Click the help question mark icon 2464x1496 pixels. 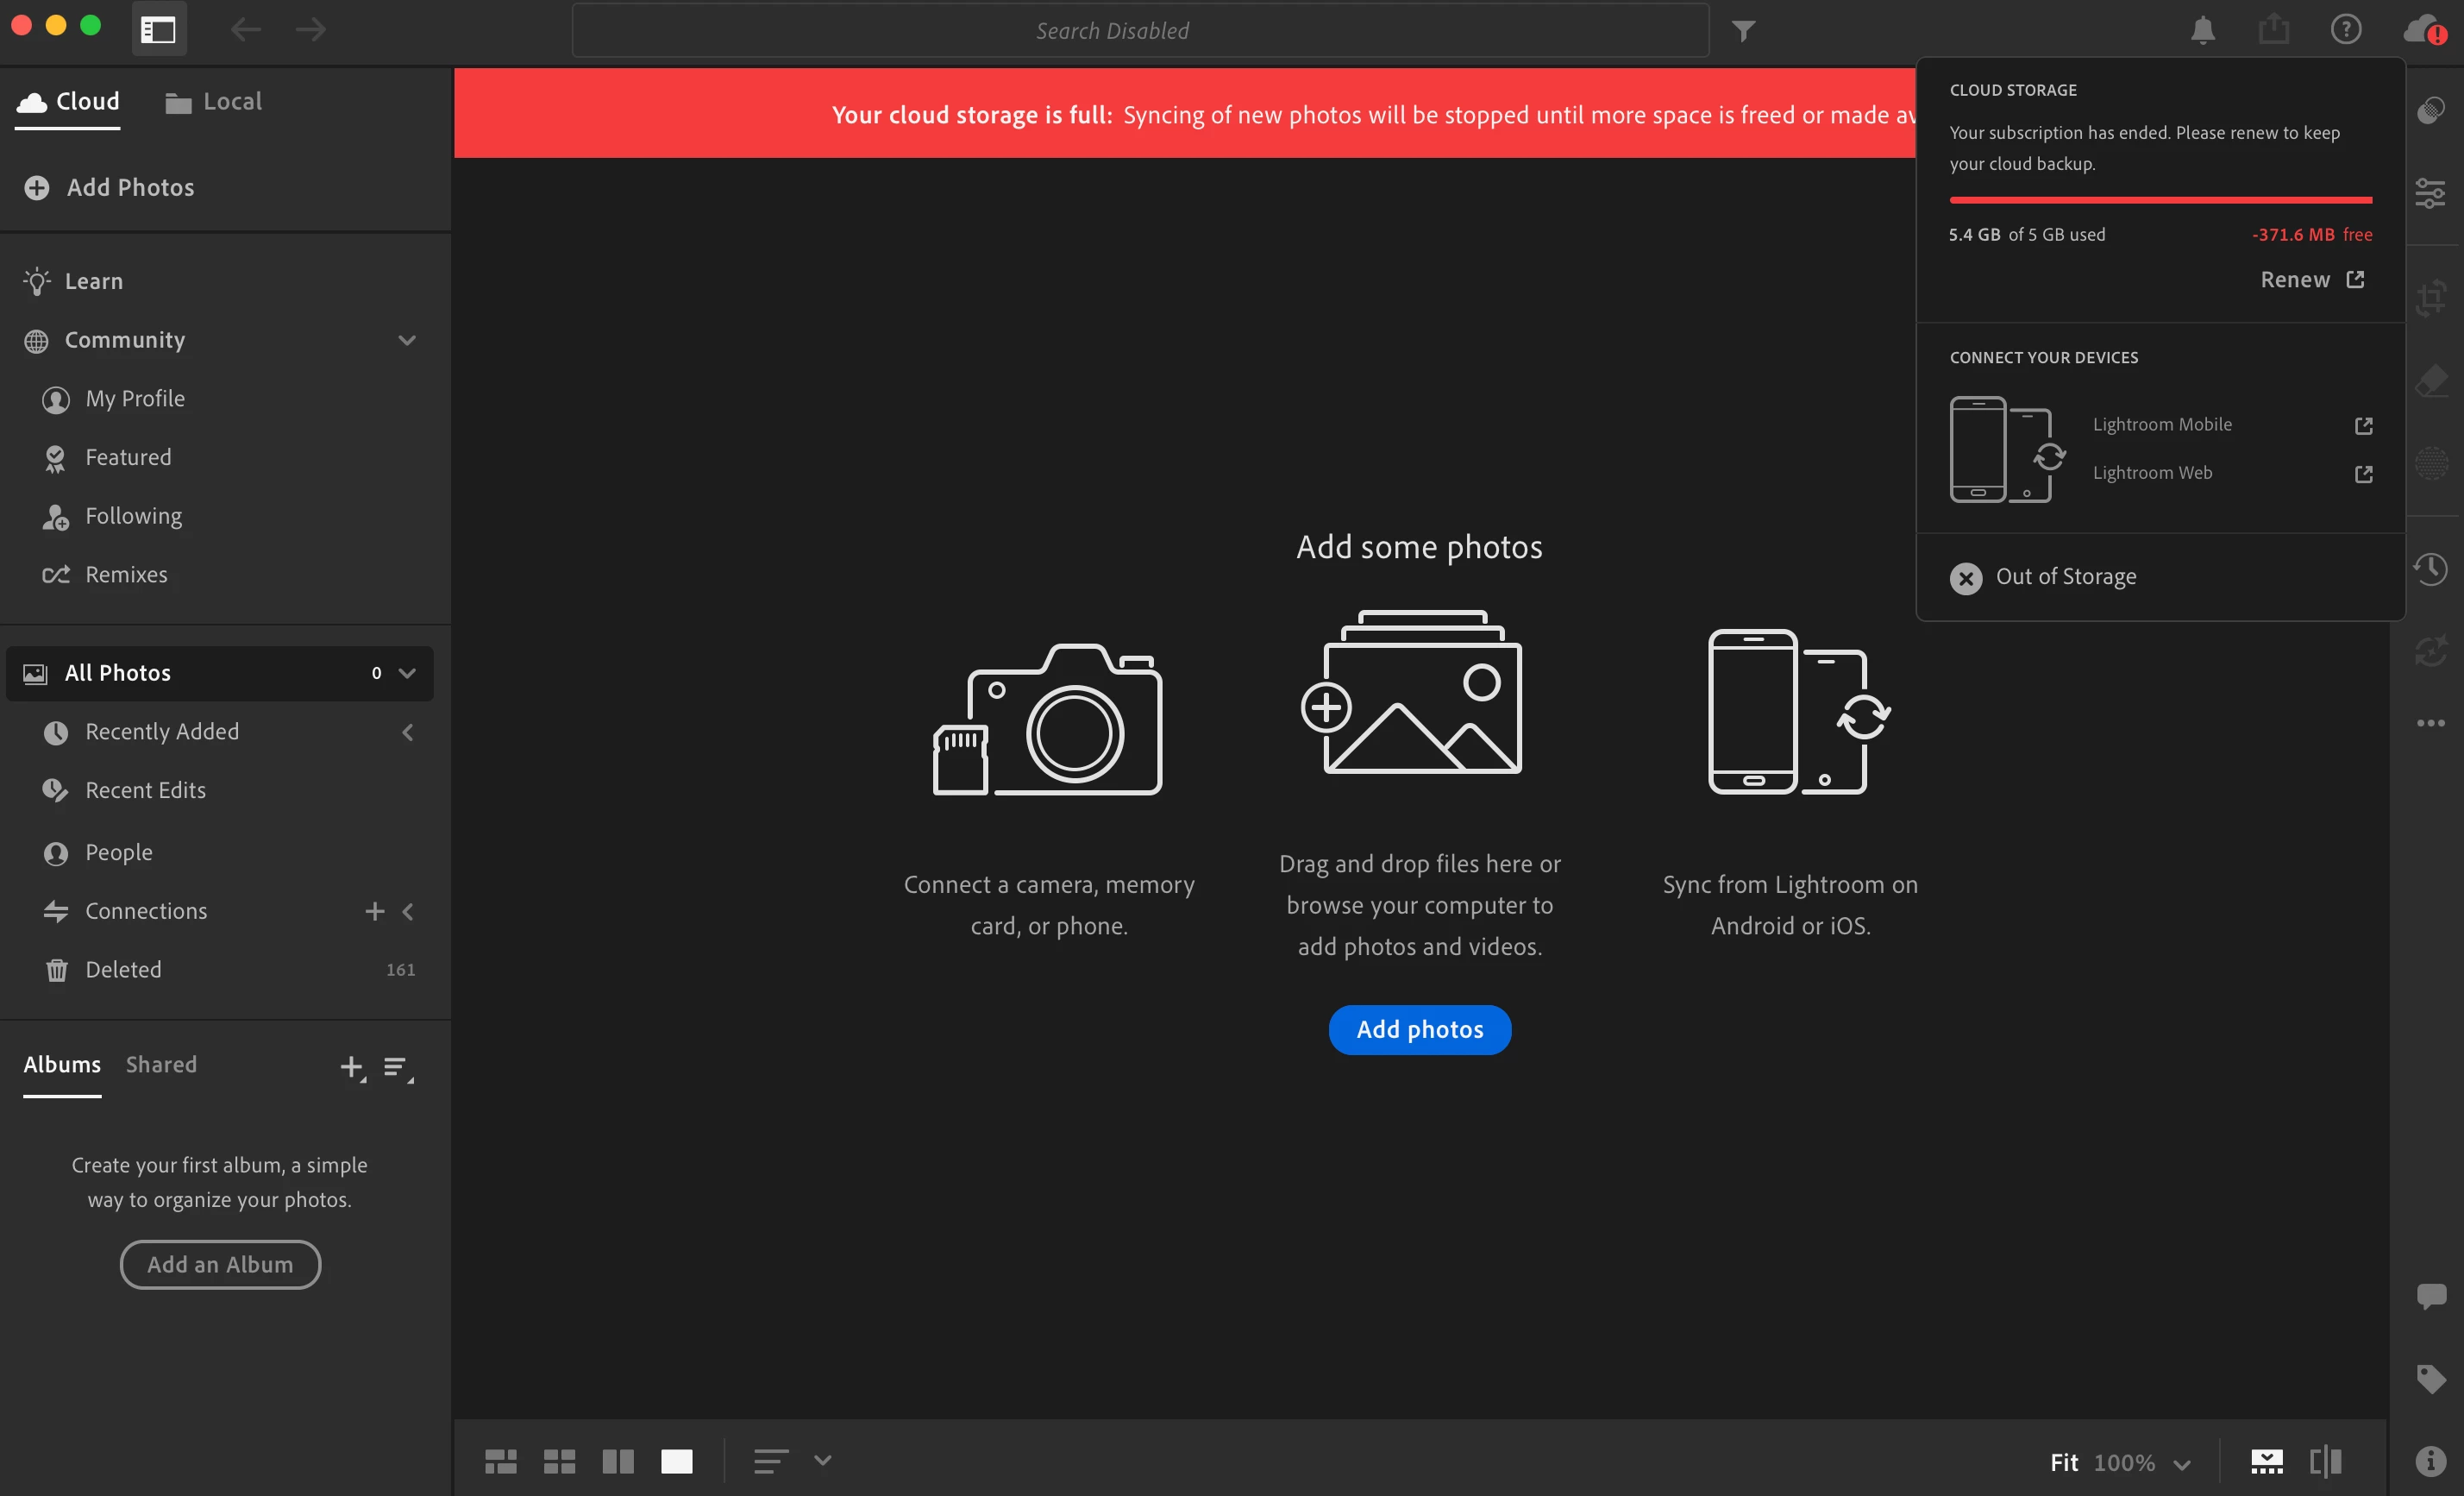(2345, 30)
